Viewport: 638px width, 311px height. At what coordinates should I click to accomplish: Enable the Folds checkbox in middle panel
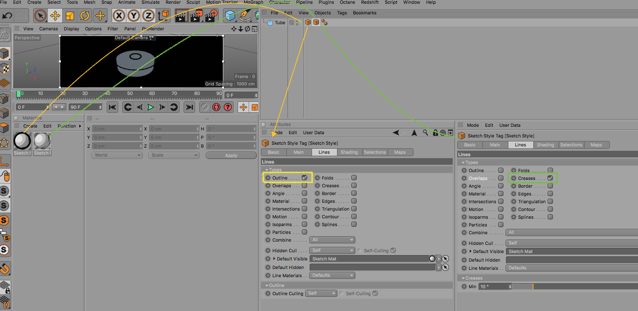tap(354, 178)
